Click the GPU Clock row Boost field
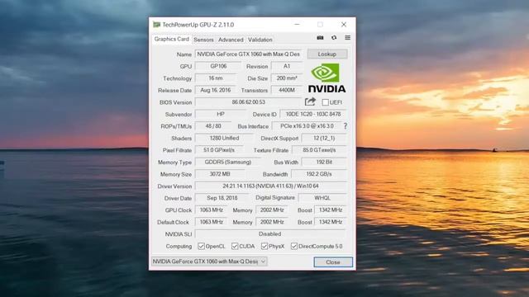 tap(331, 210)
